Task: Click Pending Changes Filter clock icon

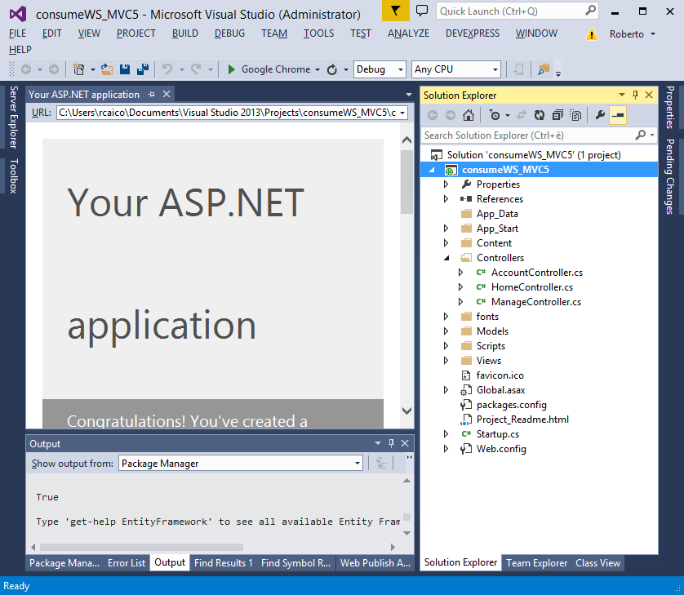Action: pos(495,115)
